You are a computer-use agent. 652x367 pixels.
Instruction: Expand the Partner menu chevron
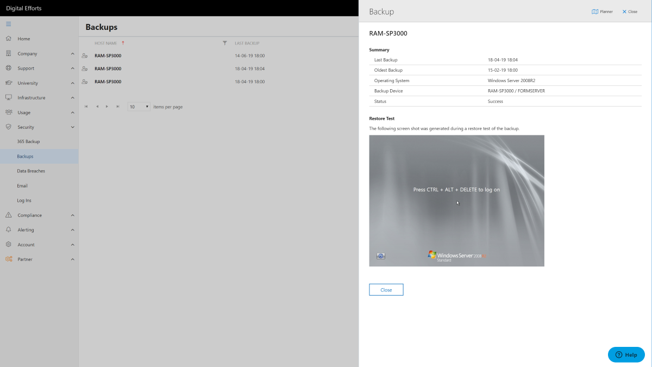[73, 259]
